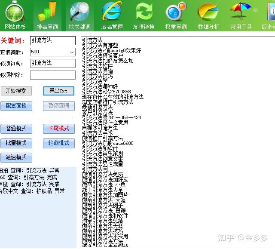Select result 自媒体引流方法
This screenshot has width=275, height=249.
[x=100, y=128]
